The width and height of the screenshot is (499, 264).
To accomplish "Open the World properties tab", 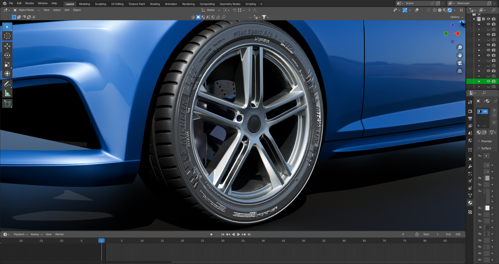I will pyautogui.click(x=470, y=140).
